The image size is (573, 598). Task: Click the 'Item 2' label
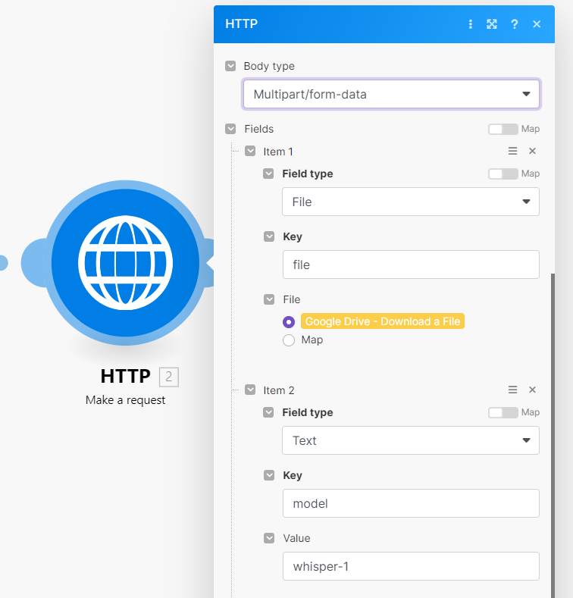click(279, 390)
